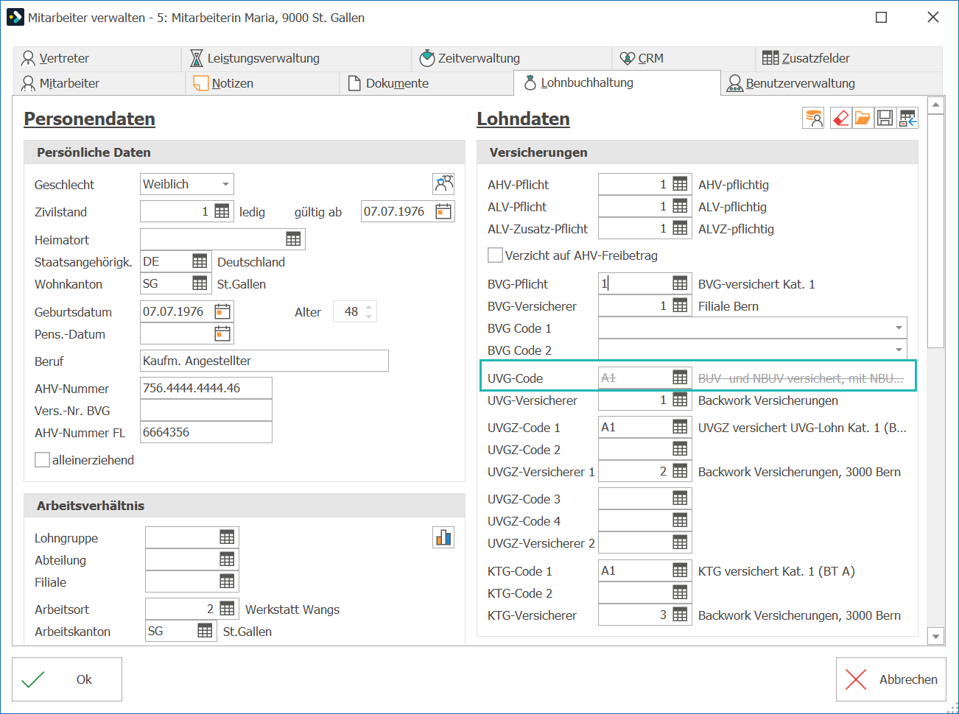Expand the BVG Code 2 dropdown
Image resolution: width=959 pixels, height=714 pixels.
pyautogui.click(x=899, y=350)
